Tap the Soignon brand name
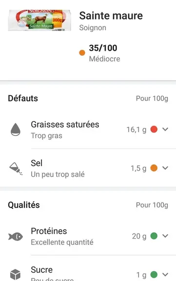 [93, 28]
